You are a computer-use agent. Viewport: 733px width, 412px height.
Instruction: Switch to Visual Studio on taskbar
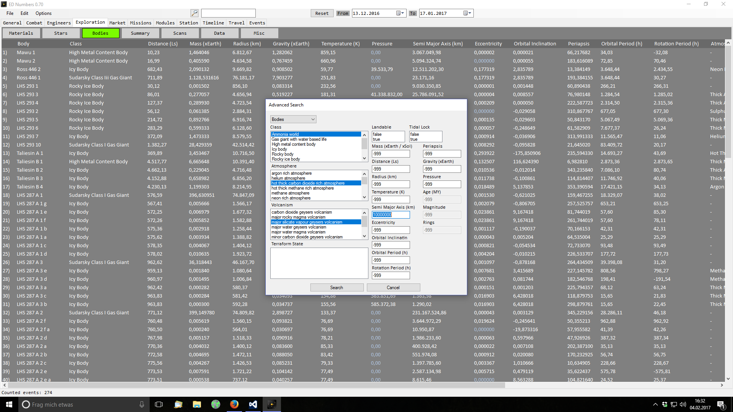coord(253,404)
